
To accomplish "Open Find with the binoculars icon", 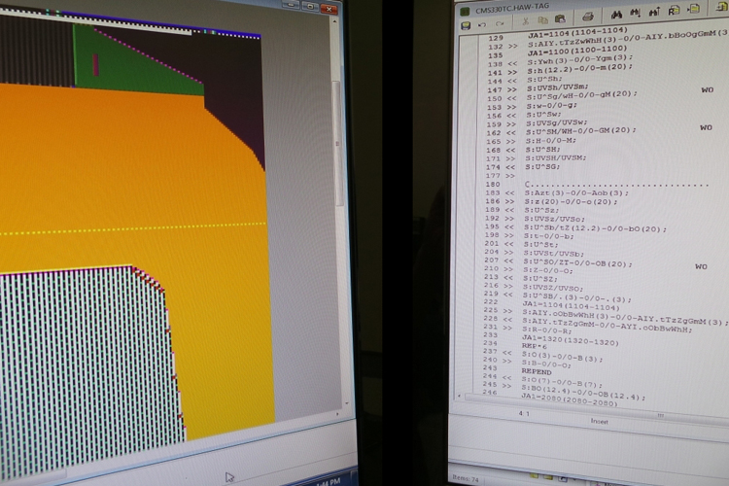I will tap(616, 15).
